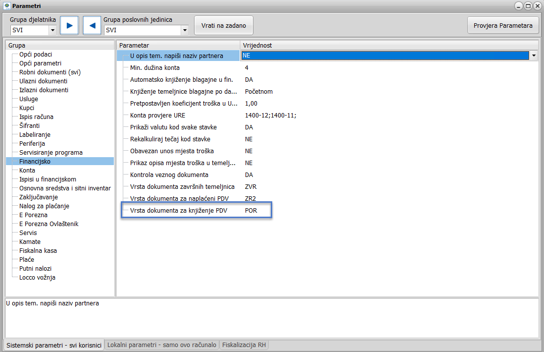Choose the Plaće group item
This screenshot has height=352, width=544.
27,260
